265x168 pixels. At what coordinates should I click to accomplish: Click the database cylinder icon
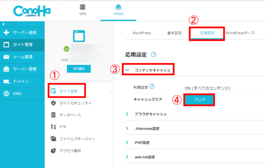point(53,115)
